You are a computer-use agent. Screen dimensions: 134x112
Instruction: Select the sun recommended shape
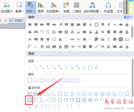click(30, 39)
